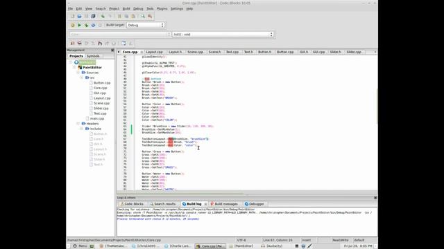Open the Plugins menu

162,9
